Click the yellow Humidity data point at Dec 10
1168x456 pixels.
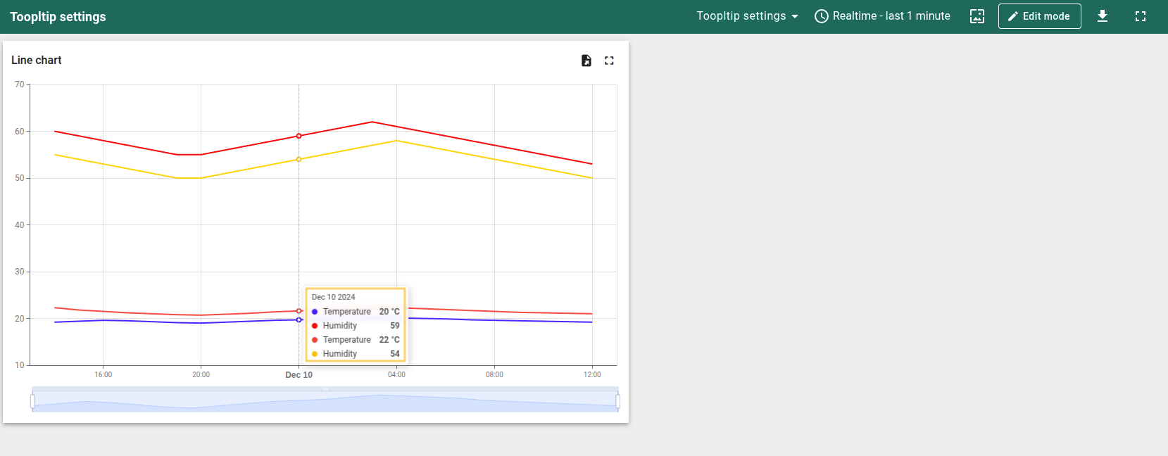click(299, 159)
